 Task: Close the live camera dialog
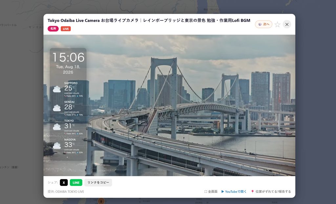coord(287,24)
